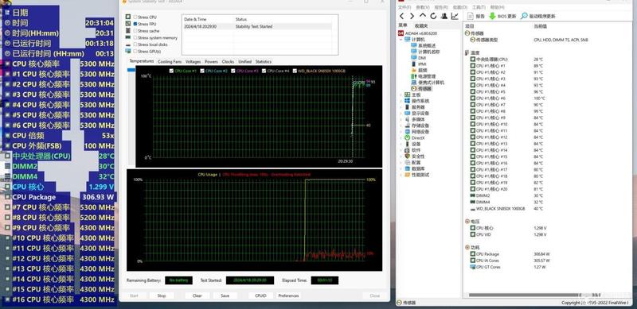
Task: Expand the 主板 tree node
Action: tap(401, 95)
